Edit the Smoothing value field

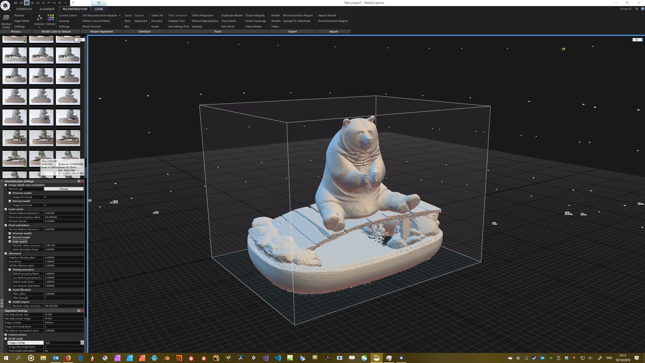(64, 262)
